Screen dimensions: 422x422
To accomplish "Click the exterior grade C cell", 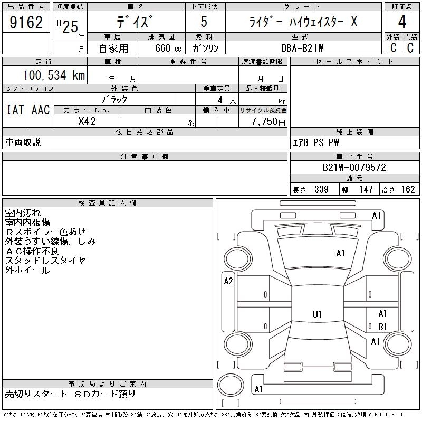I will pyautogui.click(x=394, y=47).
